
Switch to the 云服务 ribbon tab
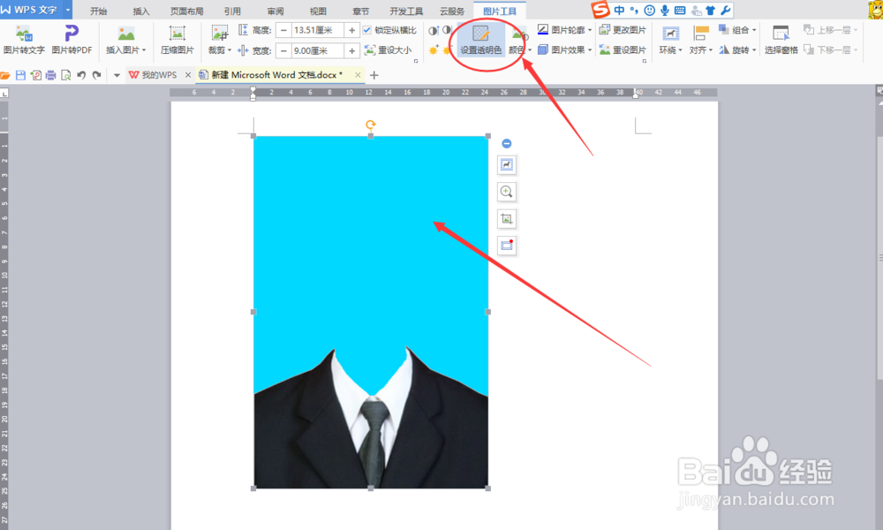click(452, 11)
